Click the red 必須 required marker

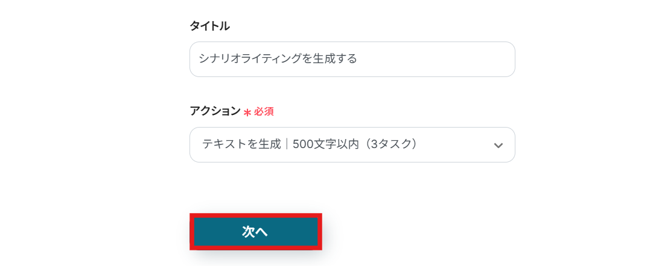(264, 112)
